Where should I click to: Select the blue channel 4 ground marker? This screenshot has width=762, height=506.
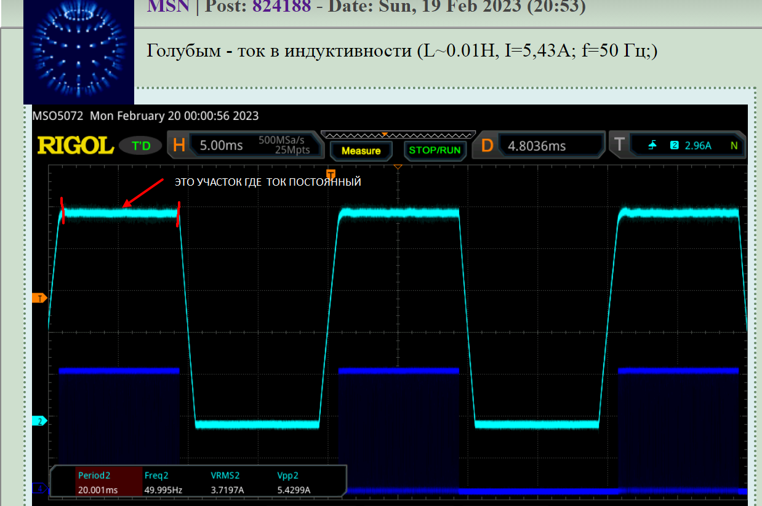(40, 489)
